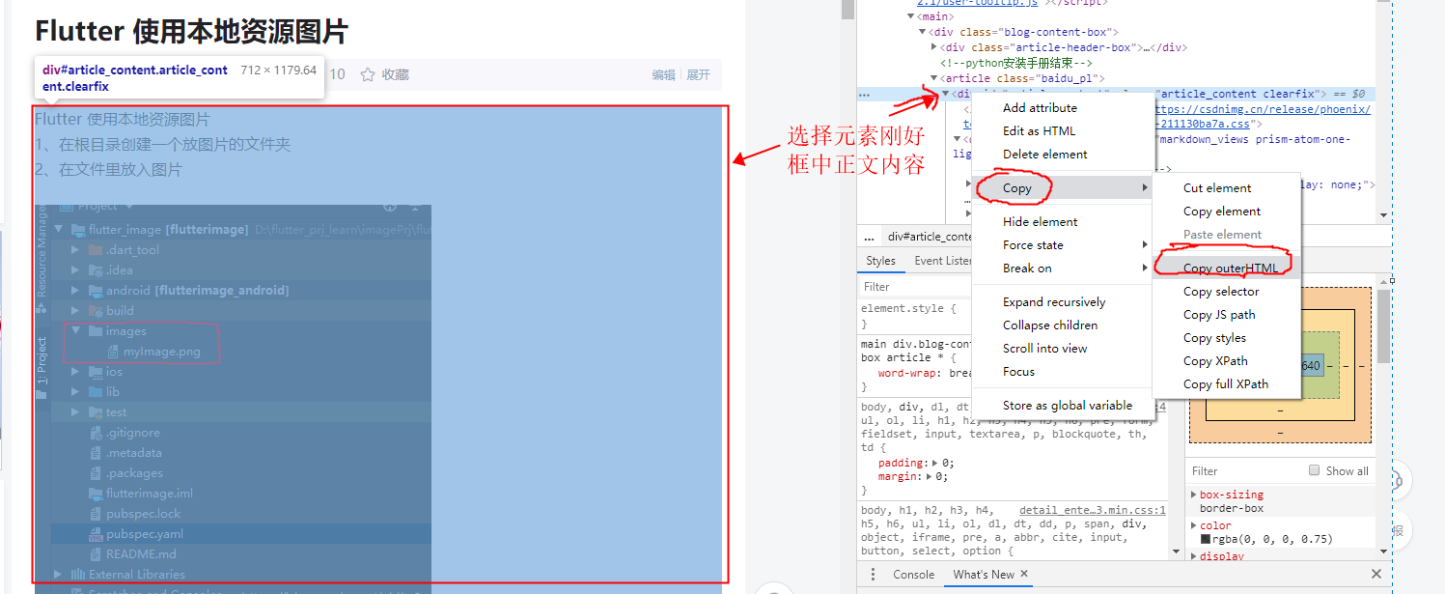Collapse the selected article_content div node
1445x594 pixels.
tap(945, 94)
